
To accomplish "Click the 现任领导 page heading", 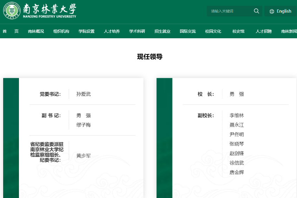I will pyautogui.click(x=150, y=57).
